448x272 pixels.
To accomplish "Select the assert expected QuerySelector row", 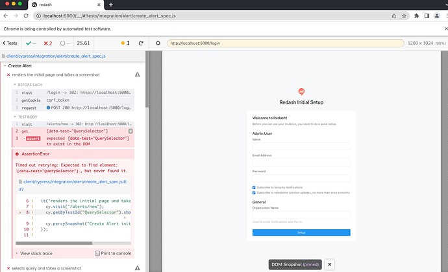I will pos(73,141).
